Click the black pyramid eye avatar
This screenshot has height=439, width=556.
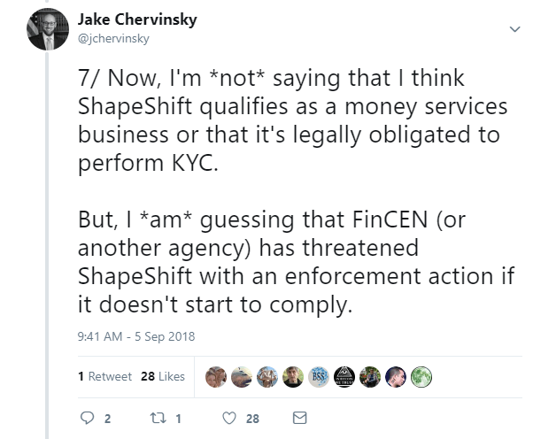pyautogui.click(x=343, y=376)
